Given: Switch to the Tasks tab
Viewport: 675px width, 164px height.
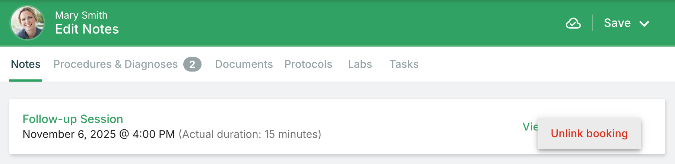Looking at the screenshot, I should (x=404, y=64).
